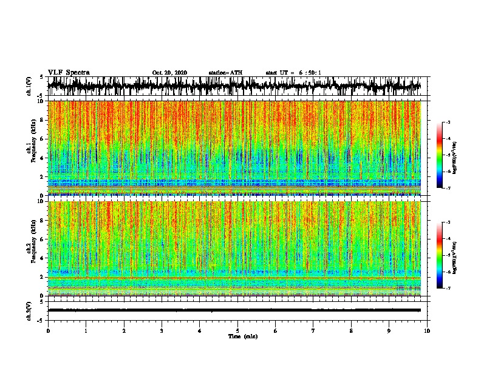Click the lower colorbar log(PSD) unit label
The image size is (481, 371).
[x=455, y=258]
